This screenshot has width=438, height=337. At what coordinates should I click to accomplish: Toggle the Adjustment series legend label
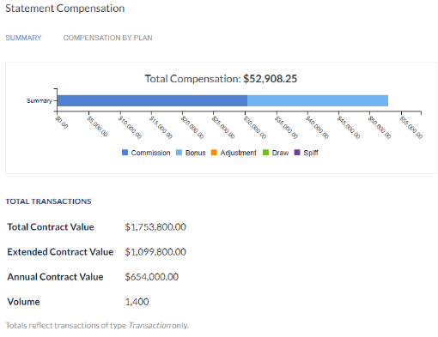click(238, 153)
